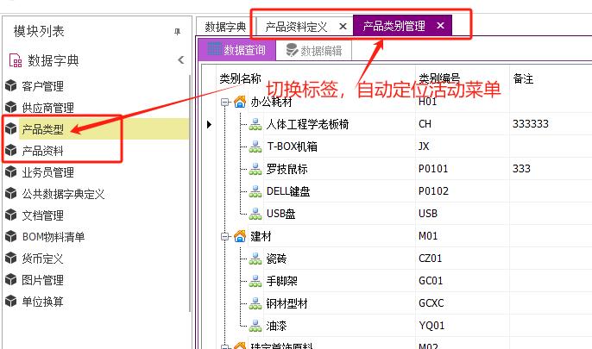The height and width of the screenshot is (349, 592).
Task: Click the 数据字典 module icon
Action: tap(16, 60)
